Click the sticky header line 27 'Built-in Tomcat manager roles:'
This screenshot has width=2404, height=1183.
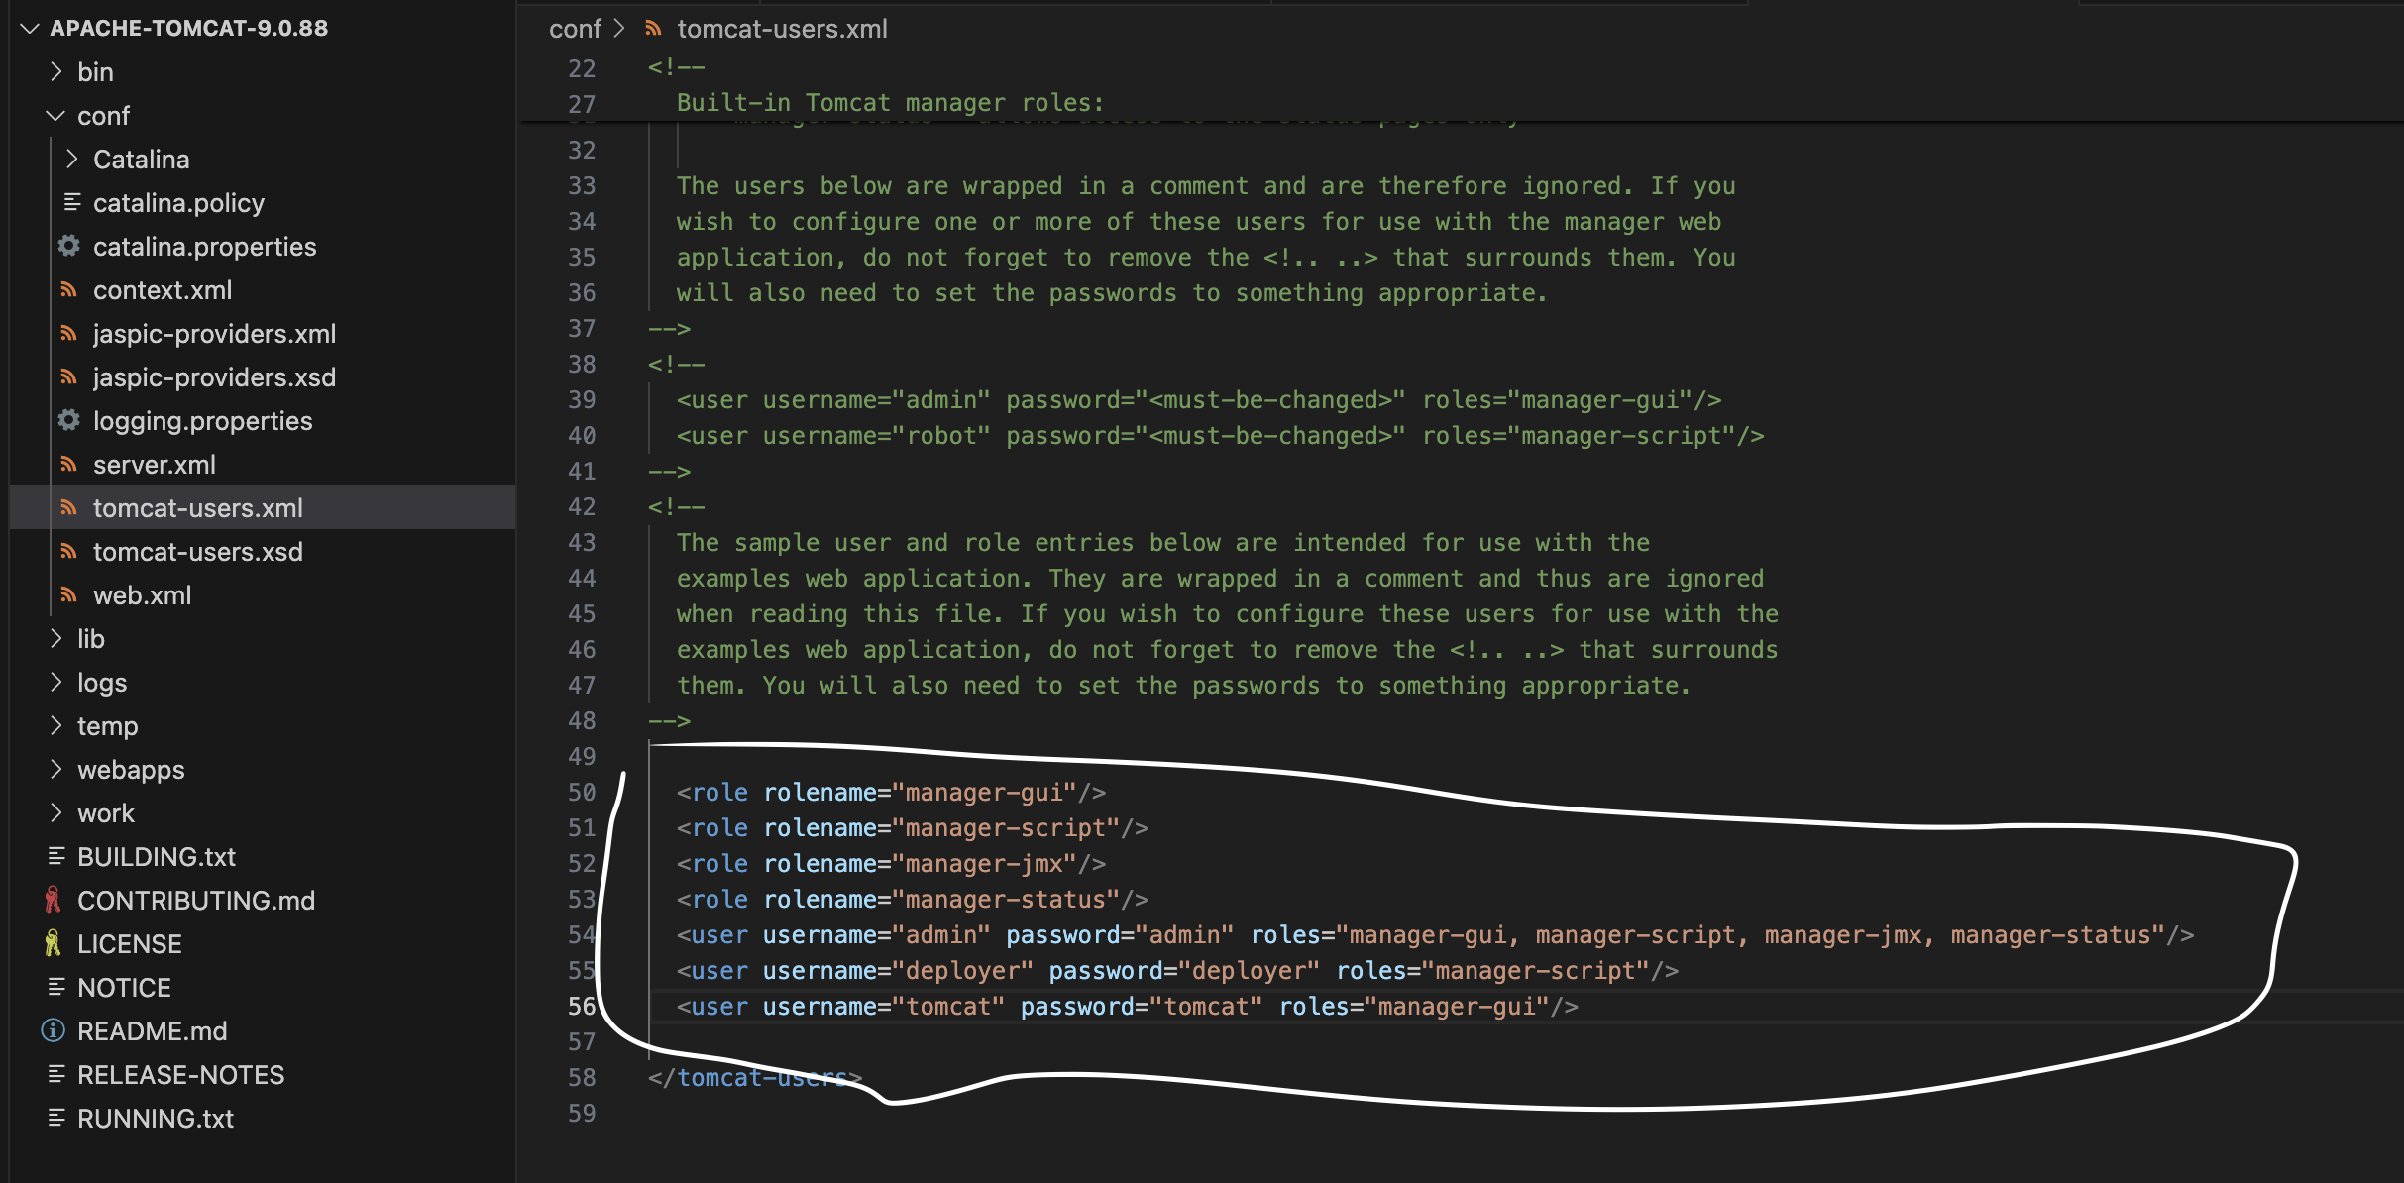(x=890, y=103)
